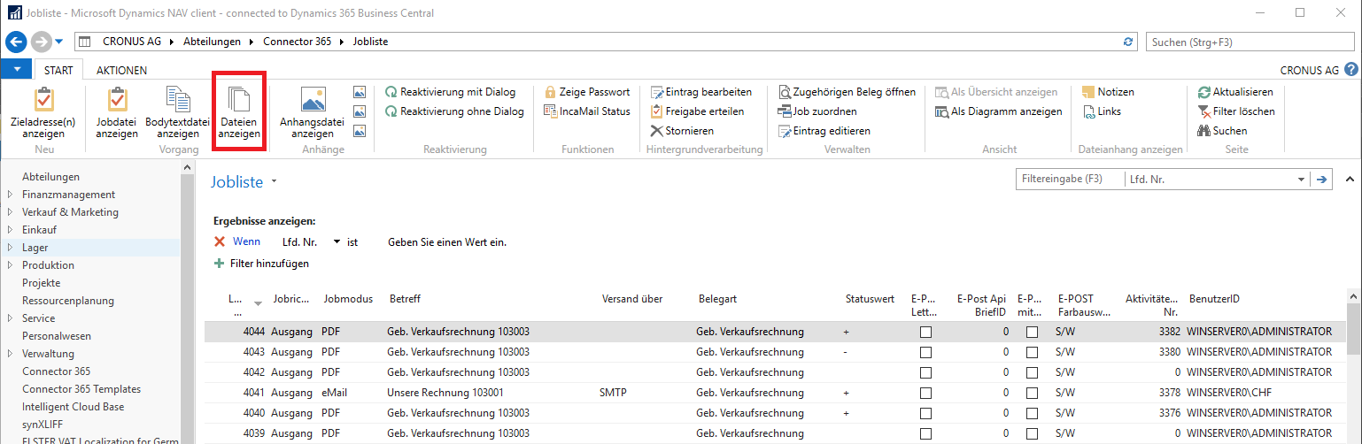Viewport: 1362px width, 444px height.
Task: Toggle E-Post Letter checkbox in row 4042
Action: pos(925,372)
